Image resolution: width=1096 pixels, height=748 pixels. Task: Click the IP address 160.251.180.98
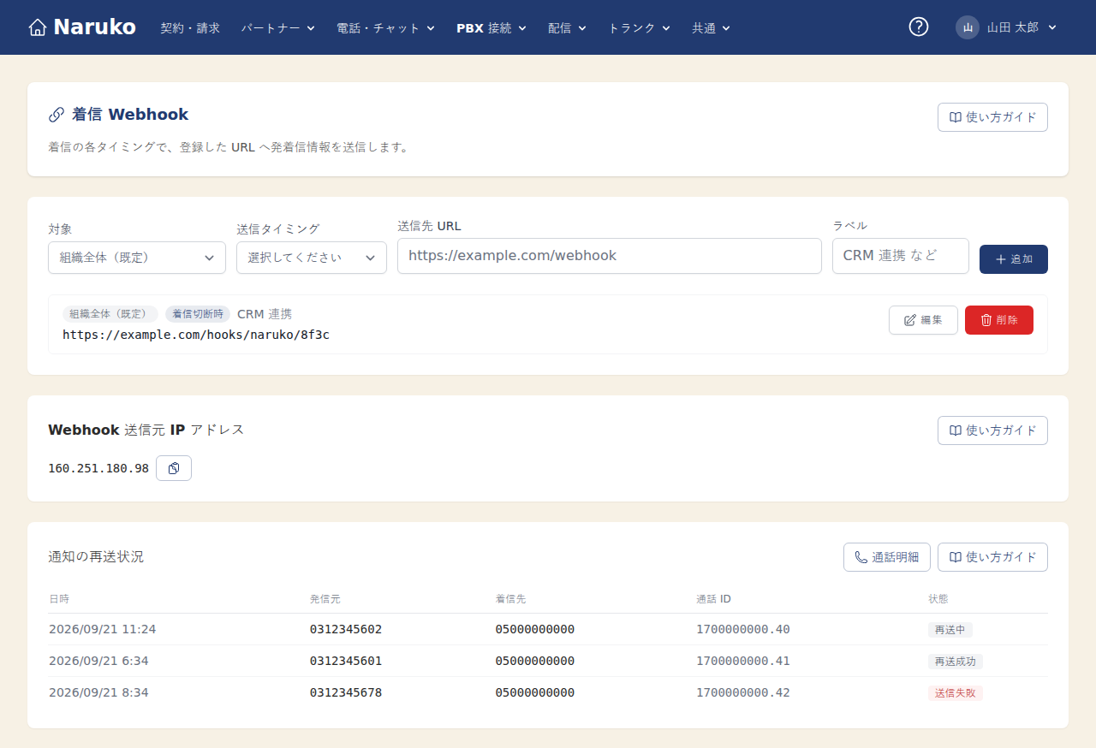(98, 468)
